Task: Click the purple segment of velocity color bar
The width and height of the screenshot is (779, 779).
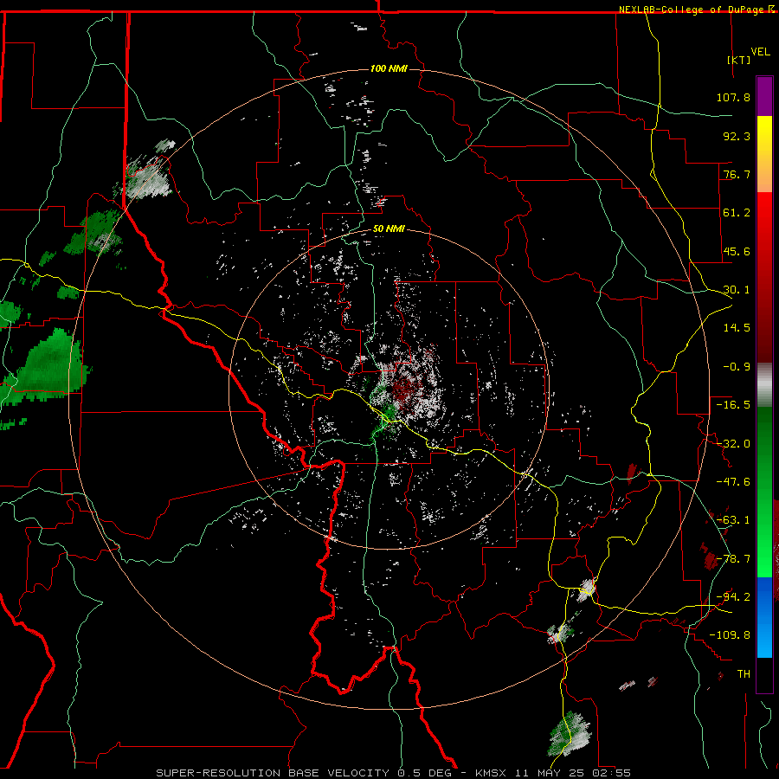Action: (764, 96)
